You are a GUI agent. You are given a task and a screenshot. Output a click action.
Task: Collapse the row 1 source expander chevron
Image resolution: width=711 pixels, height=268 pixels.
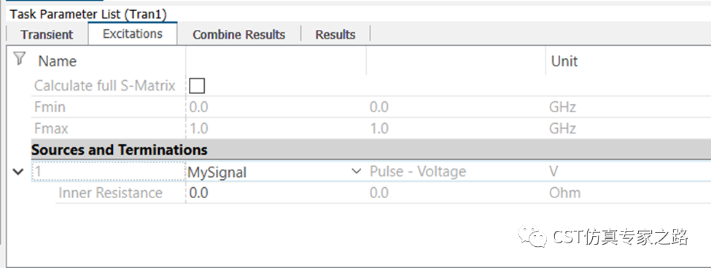pos(18,172)
